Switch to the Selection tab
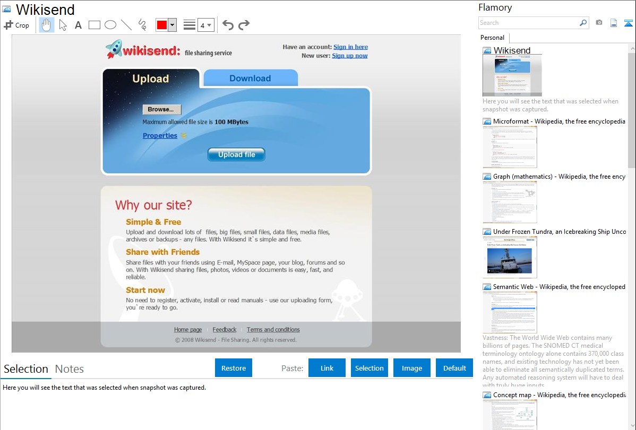The height and width of the screenshot is (430, 636). [26, 369]
